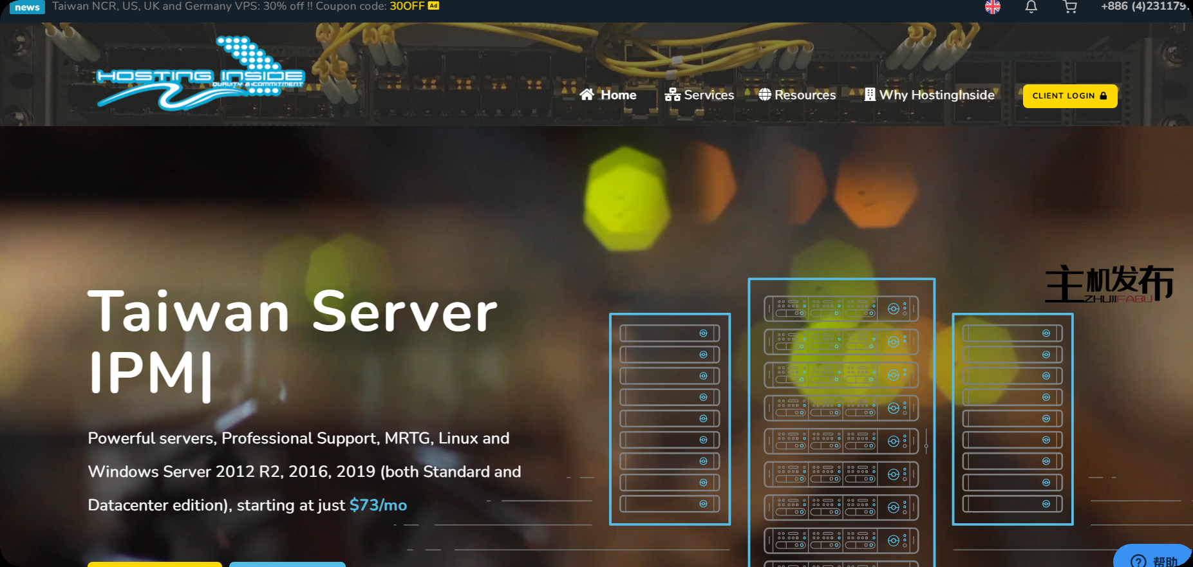Click the globe icon beside Resources

coord(765,95)
